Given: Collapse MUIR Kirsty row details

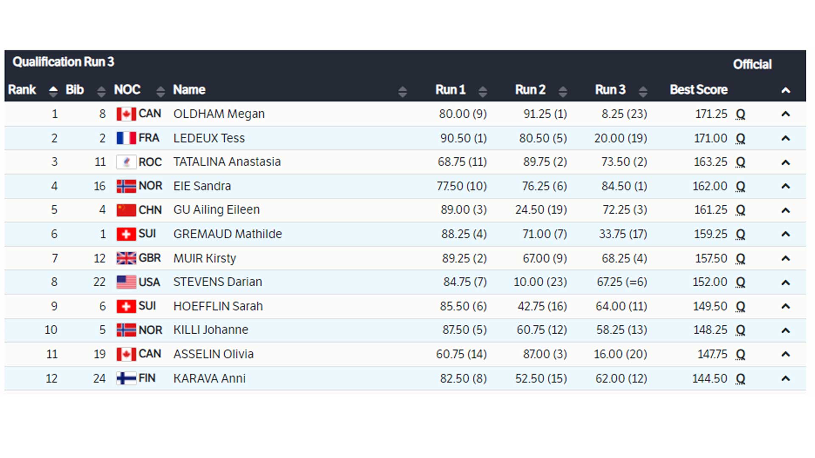Looking at the screenshot, I should pos(786,258).
